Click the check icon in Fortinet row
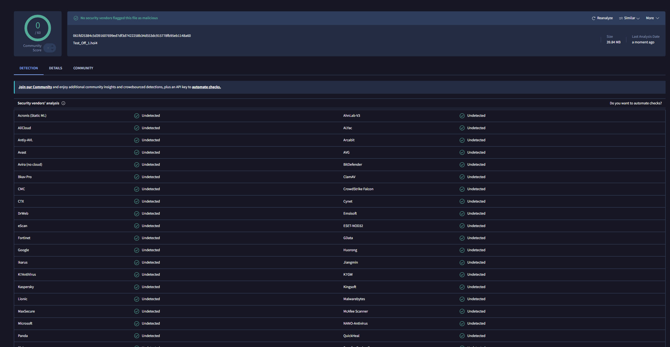670x347 pixels. coord(136,238)
